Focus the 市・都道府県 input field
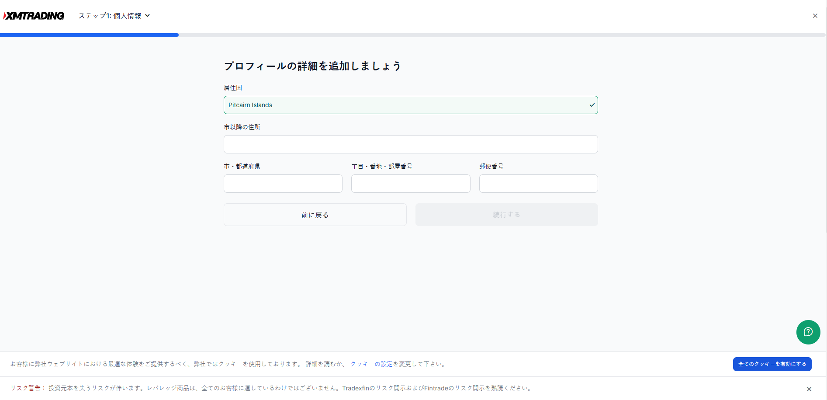827x400 pixels. point(283,184)
